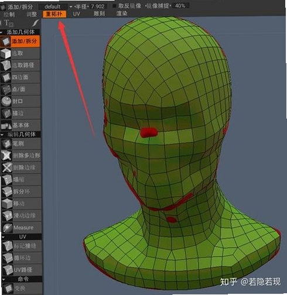This screenshot has width=287, height=295.
Task: Select the 移动 move tool
Action: [x=20, y=204]
